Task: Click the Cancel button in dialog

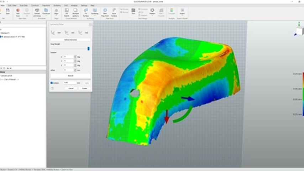Action: coord(71,88)
